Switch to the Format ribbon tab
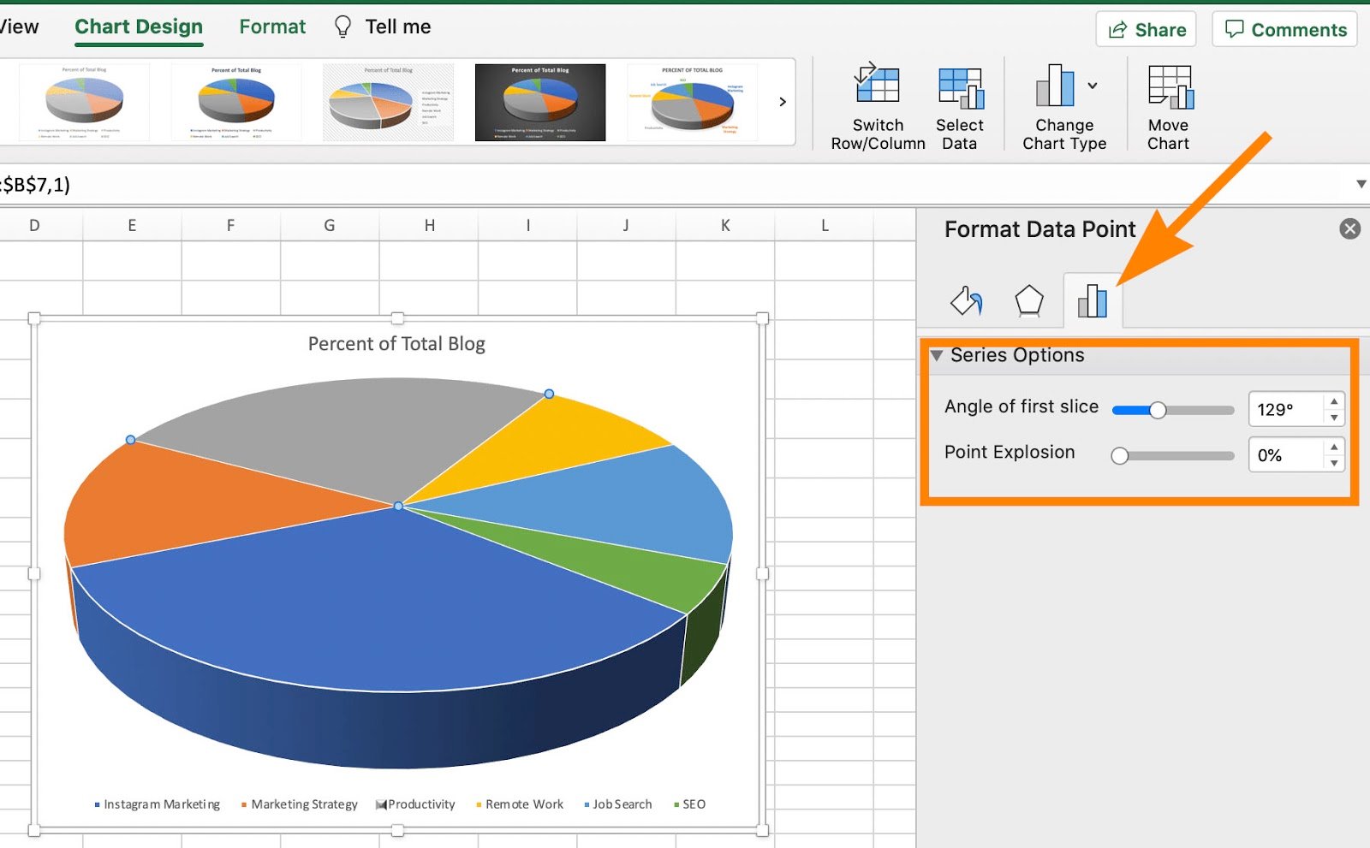Viewport: 1370px width, 848px height. click(272, 27)
